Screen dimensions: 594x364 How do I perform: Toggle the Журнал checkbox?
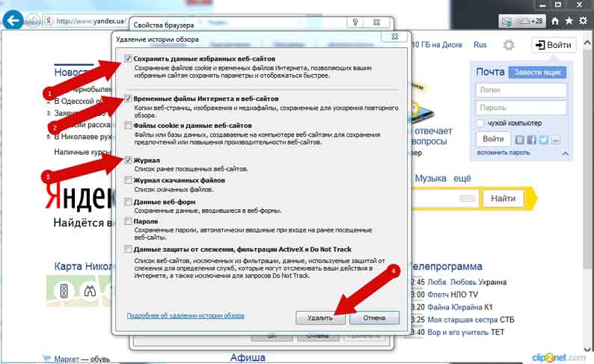tap(128, 160)
